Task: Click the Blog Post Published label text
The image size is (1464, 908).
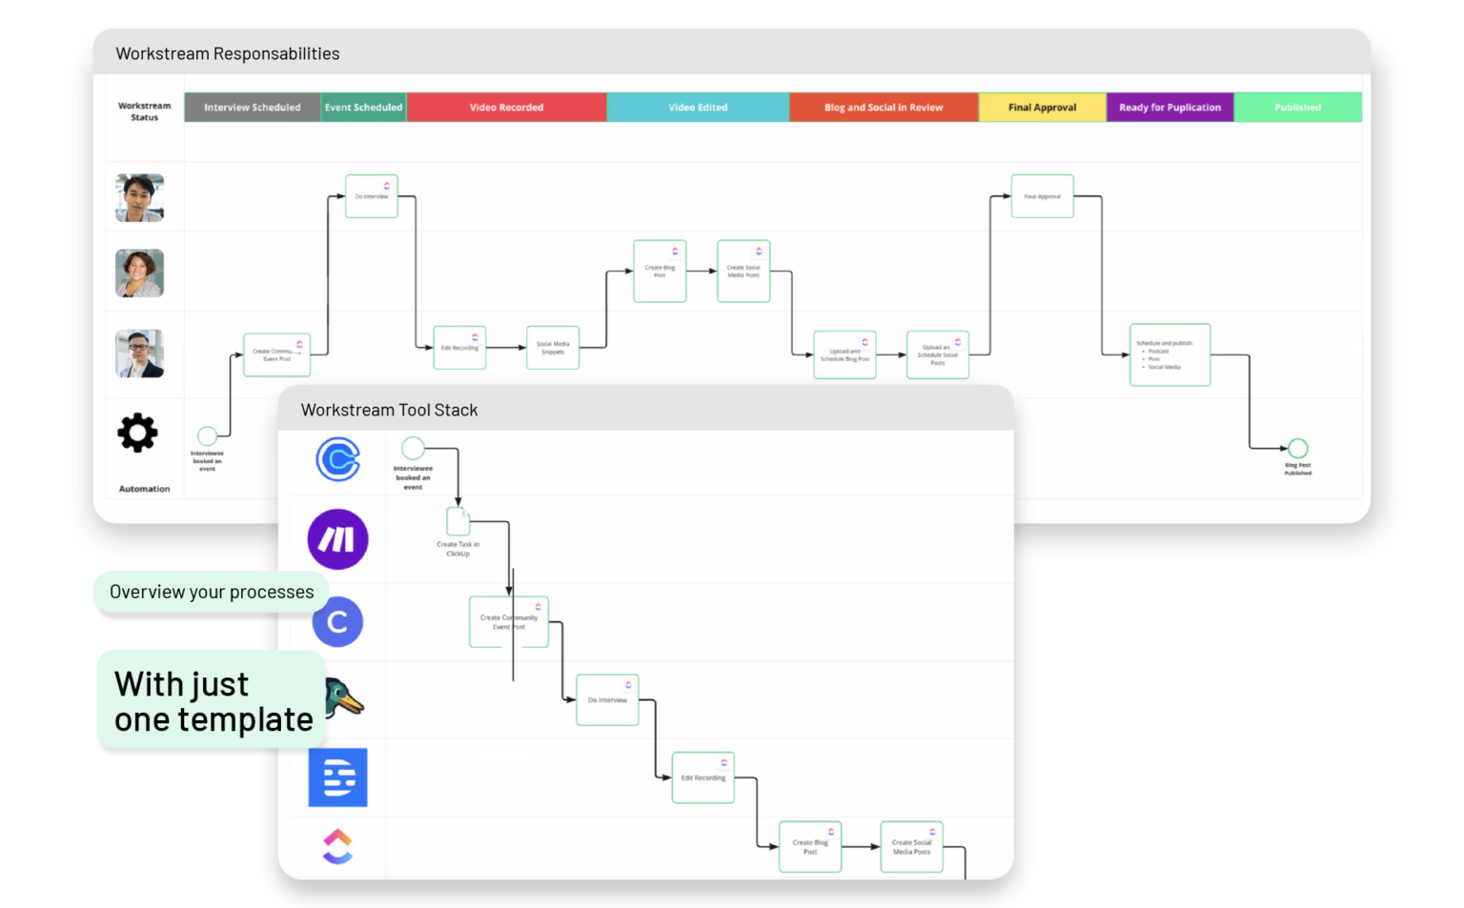Action: 1298,469
